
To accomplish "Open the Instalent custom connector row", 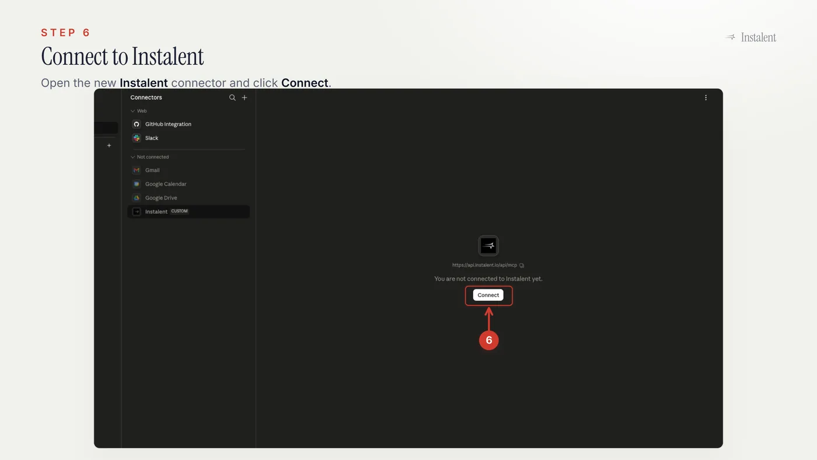I will (188, 211).
